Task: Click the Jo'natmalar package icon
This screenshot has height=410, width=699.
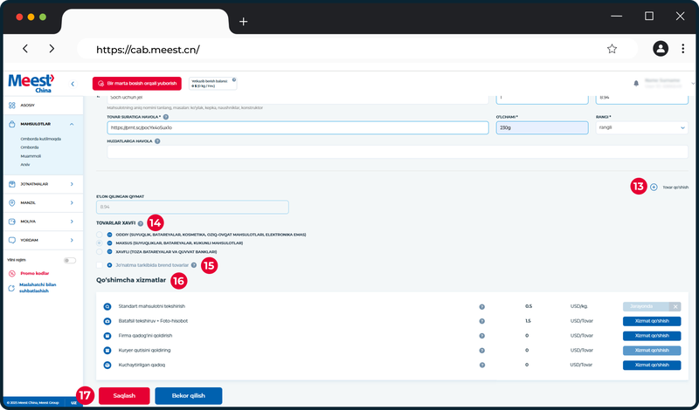Action: click(12, 184)
